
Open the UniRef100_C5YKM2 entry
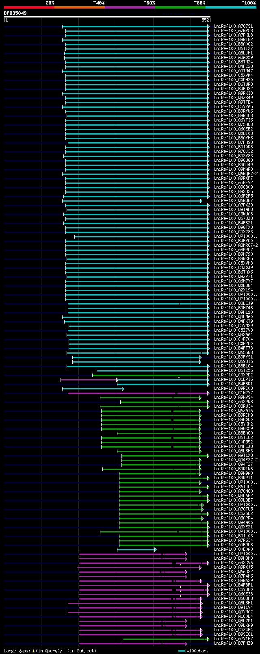coord(233,424)
